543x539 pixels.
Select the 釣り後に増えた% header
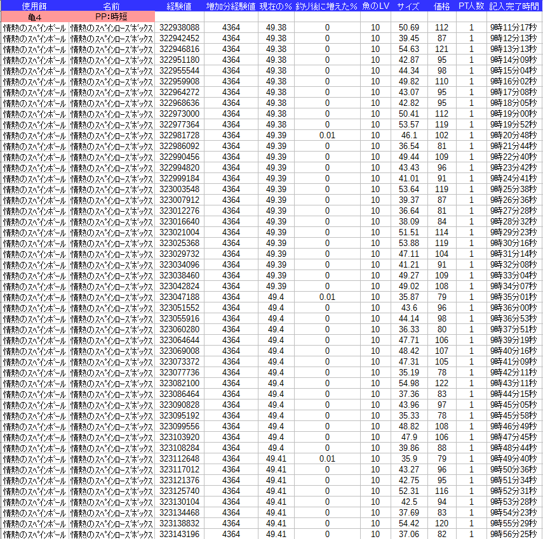327,6
